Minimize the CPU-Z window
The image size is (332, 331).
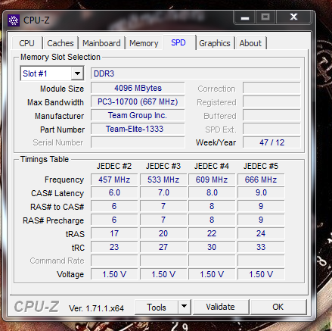pos(245,17)
